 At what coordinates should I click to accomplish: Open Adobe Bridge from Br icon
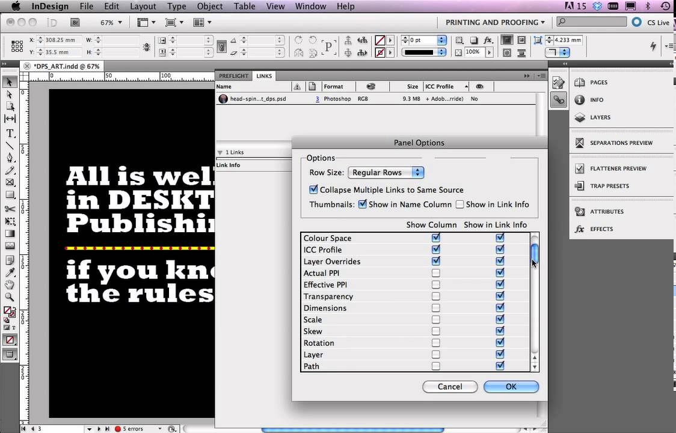[x=75, y=22]
